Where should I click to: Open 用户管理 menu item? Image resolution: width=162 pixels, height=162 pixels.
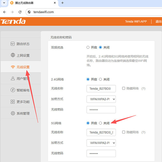point(21,78)
